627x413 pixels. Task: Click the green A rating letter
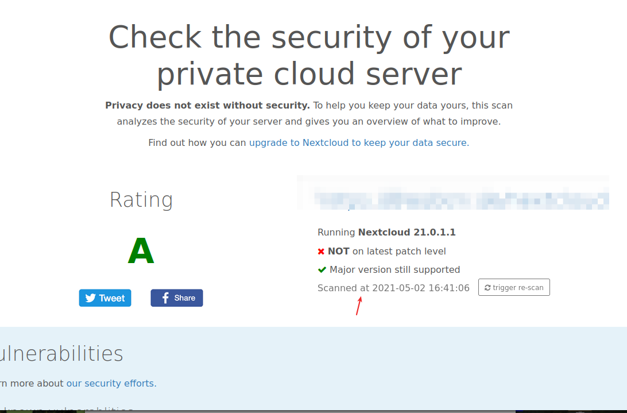(141, 251)
